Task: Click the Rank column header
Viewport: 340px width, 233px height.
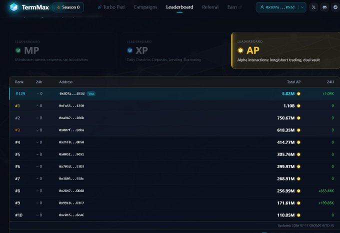Action: pos(19,82)
